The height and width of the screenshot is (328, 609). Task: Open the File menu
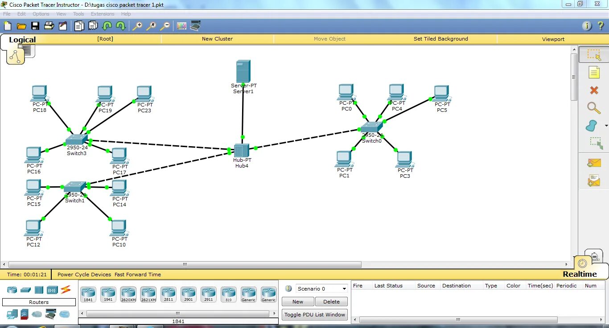(x=7, y=14)
